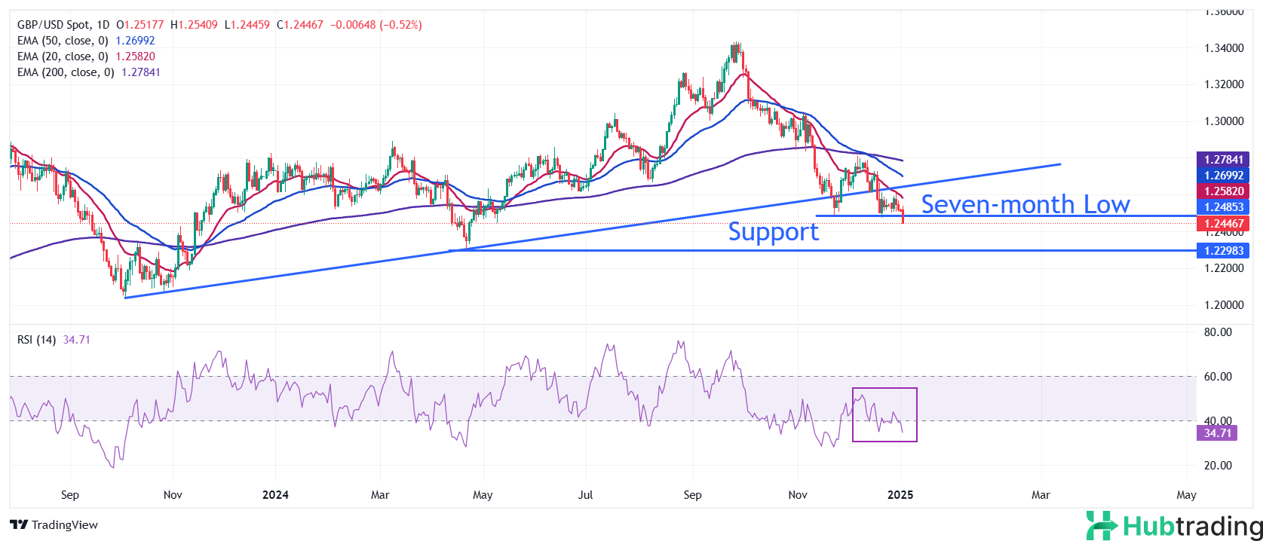Screen dimensions: 1263x541
Task: Select the 1.22983 support level price tag
Action: tap(1223, 251)
